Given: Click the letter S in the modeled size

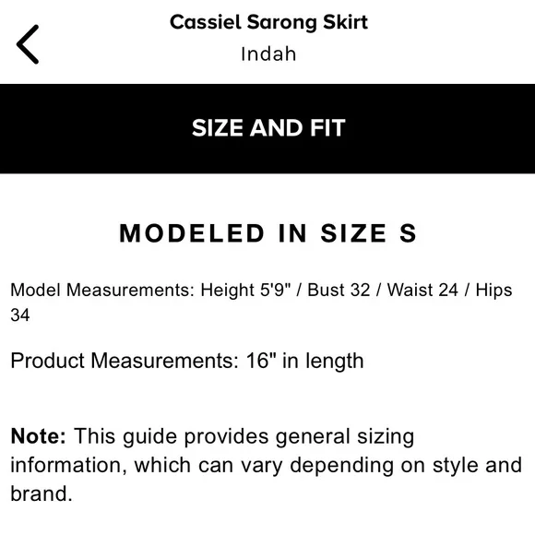Looking at the screenshot, I should [408, 233].
